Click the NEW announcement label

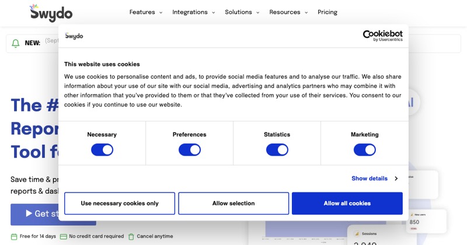(33, 43)
